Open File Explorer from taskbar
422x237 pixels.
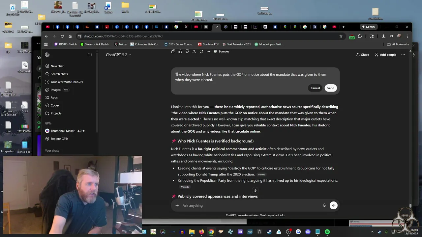[x=192, y=232]
